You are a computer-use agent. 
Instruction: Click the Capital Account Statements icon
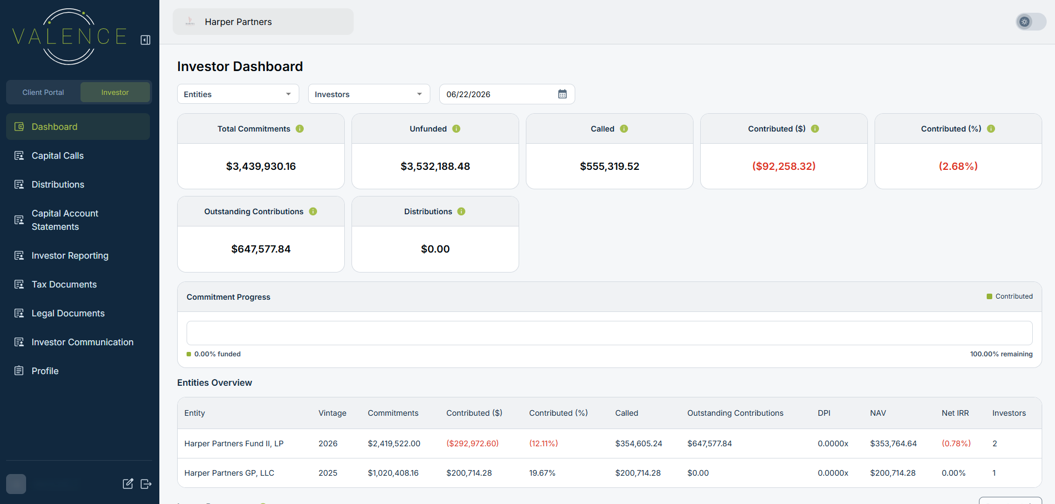19,220
